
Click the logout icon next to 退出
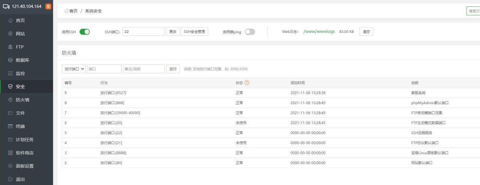pos(10,179)
